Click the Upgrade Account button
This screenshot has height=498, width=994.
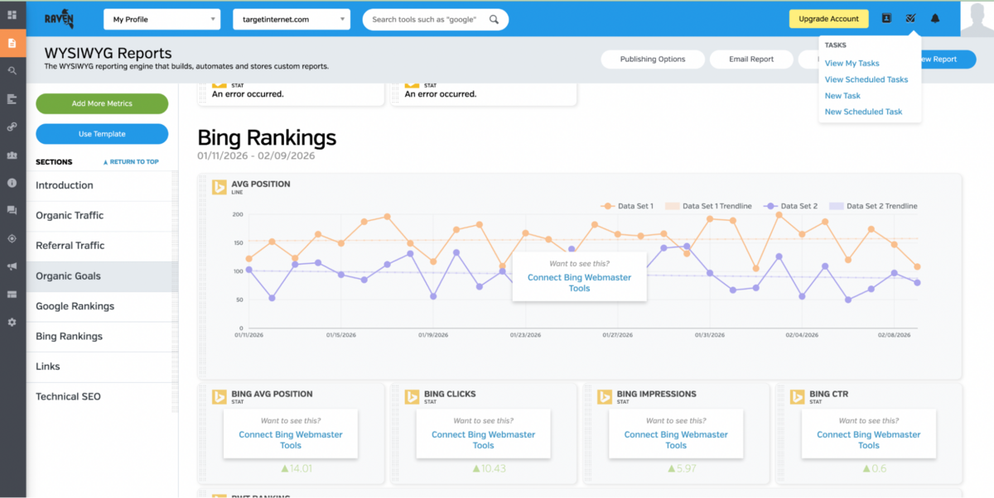coord(828,18)
